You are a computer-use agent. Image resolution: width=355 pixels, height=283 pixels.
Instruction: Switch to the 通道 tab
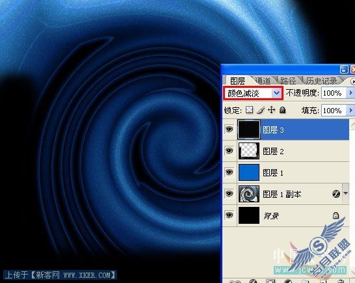[x=263, y=81]
